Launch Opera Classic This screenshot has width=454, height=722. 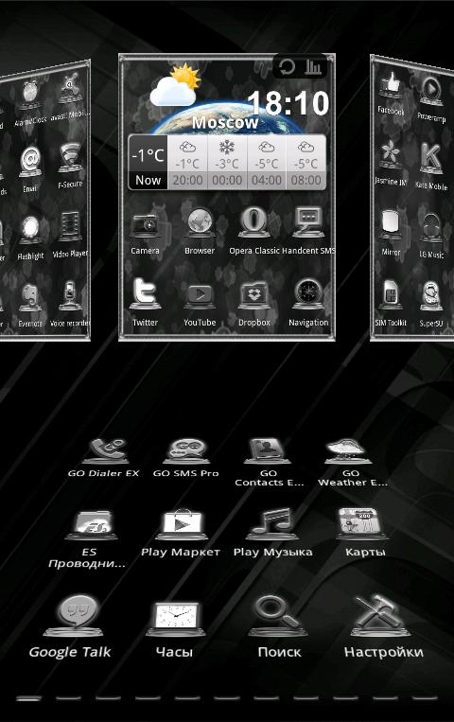pyautogui.click(x=253, y=223)
